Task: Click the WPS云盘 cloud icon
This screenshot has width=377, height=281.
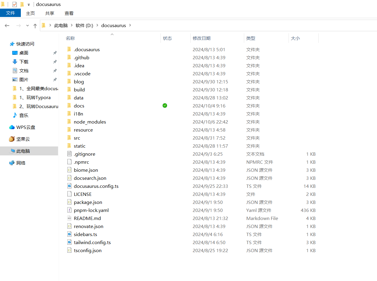Action: (x=12, y=127)
